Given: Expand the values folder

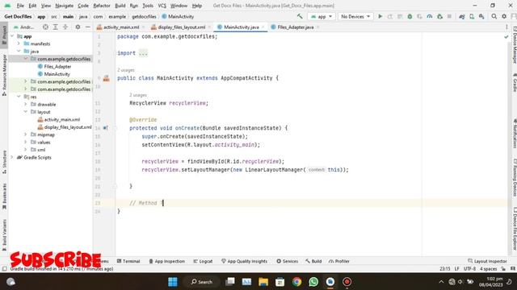Looking at the screenshot, I should pos(25,142).
